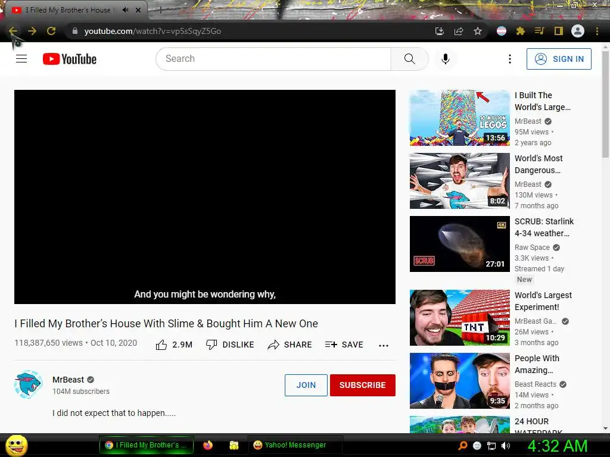Open the media controls playlist icon
The image size is (610, 457).
pos(540,31)
